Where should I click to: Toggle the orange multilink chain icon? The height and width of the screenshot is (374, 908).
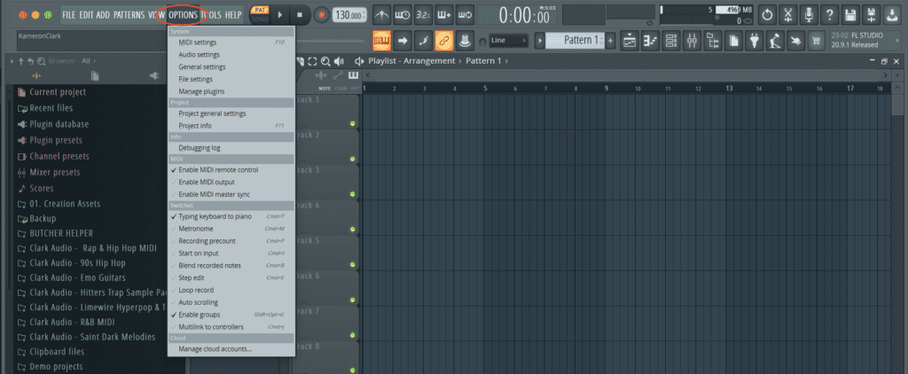[x=444, y=40]
